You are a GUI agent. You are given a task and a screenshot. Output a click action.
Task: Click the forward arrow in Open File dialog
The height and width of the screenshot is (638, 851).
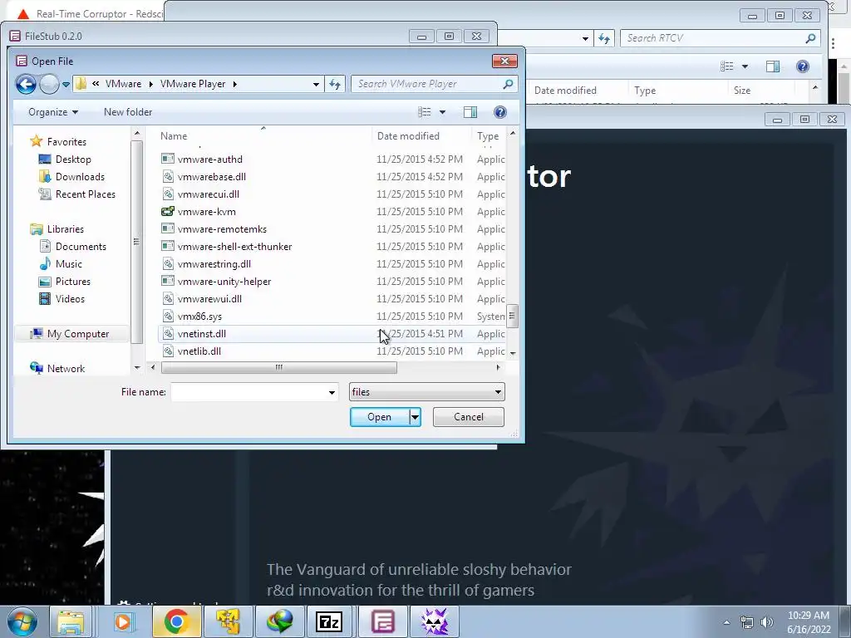pos(49,84)
